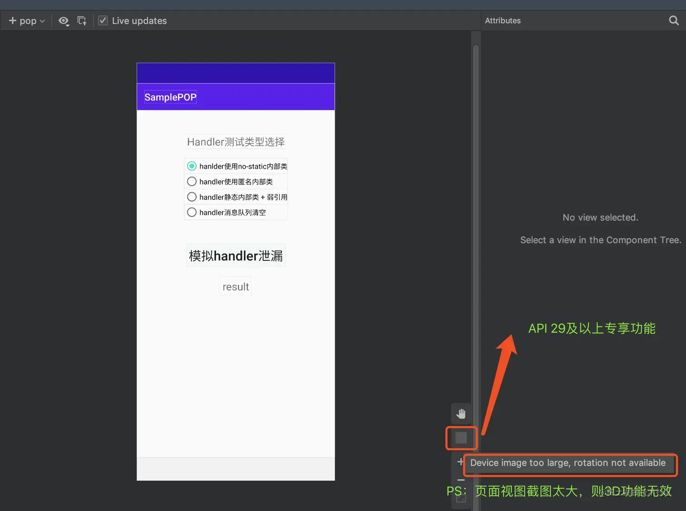Zoom in with the plus icon
Image resolution: width=686 pixels, height=511 pixels.
(461, 462)
